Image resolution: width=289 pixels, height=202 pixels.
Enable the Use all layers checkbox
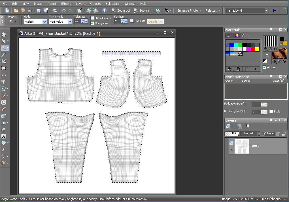point(92,18)
